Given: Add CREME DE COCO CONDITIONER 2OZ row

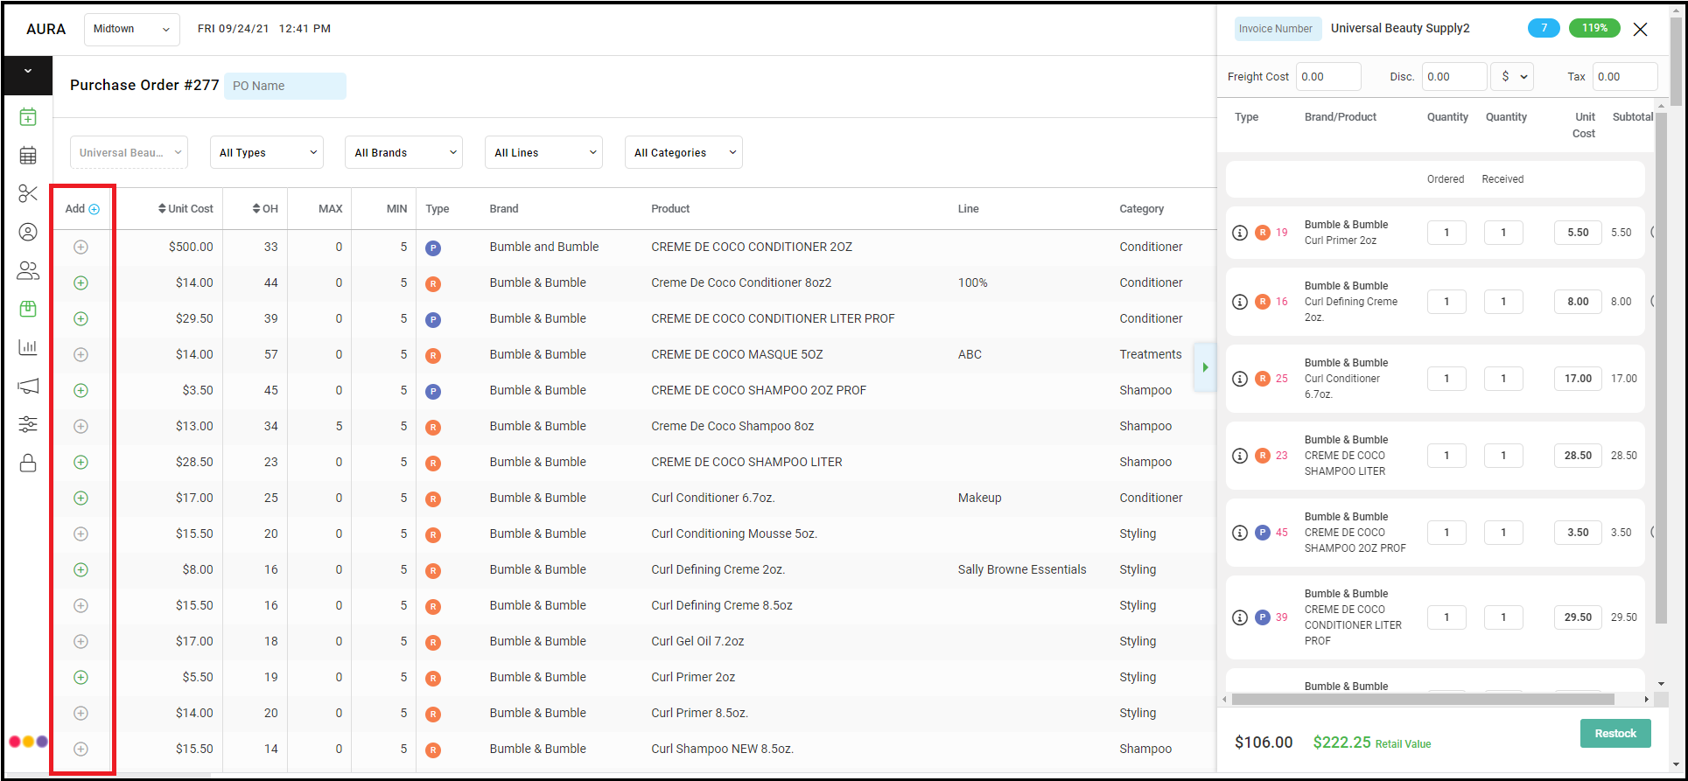Looking at the screenshot, I should pyautogui.click(x=81, y=248).
